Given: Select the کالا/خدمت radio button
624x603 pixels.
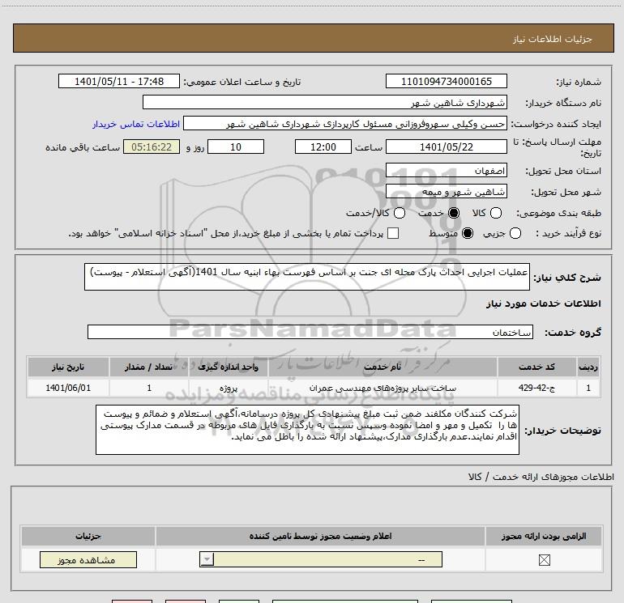Looking at the screenshot, I should tap(400, 213).
